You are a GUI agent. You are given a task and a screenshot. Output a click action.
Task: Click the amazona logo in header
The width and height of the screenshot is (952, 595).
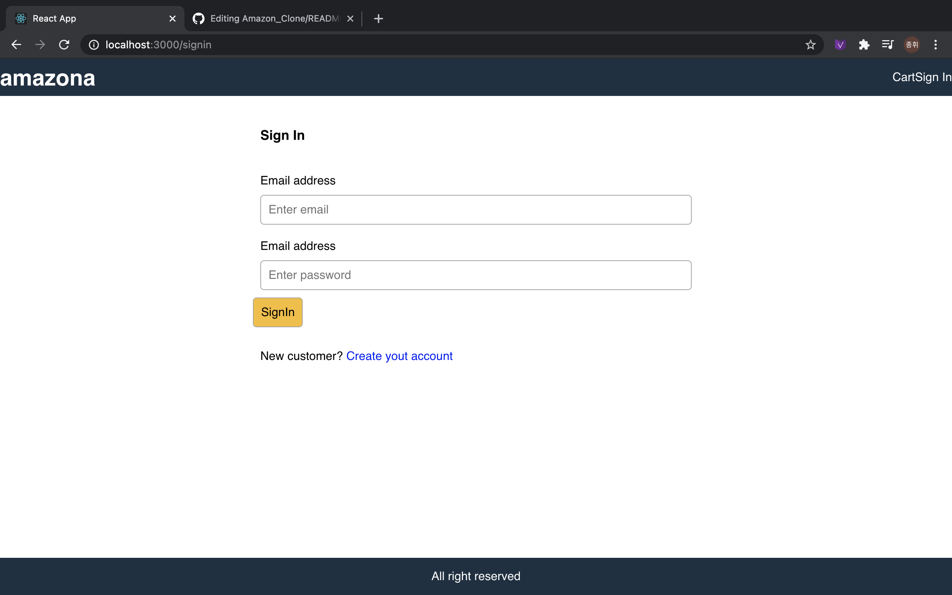click(48, 78)
